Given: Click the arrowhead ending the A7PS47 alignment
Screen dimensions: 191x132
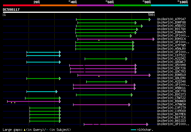Looking at the screenshot, I should point(150,19).
